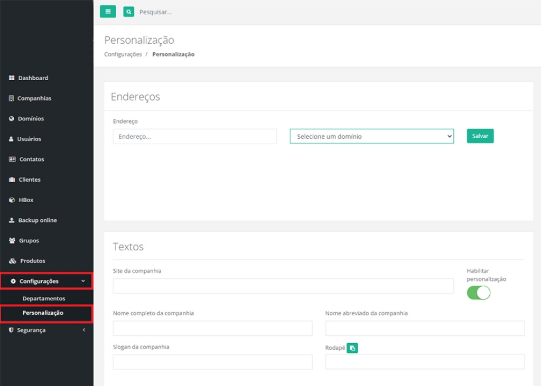The height and width of the screenshot is (386, 541).
Task: Click the HBox cube icon
Action: (x=12, y=200)
